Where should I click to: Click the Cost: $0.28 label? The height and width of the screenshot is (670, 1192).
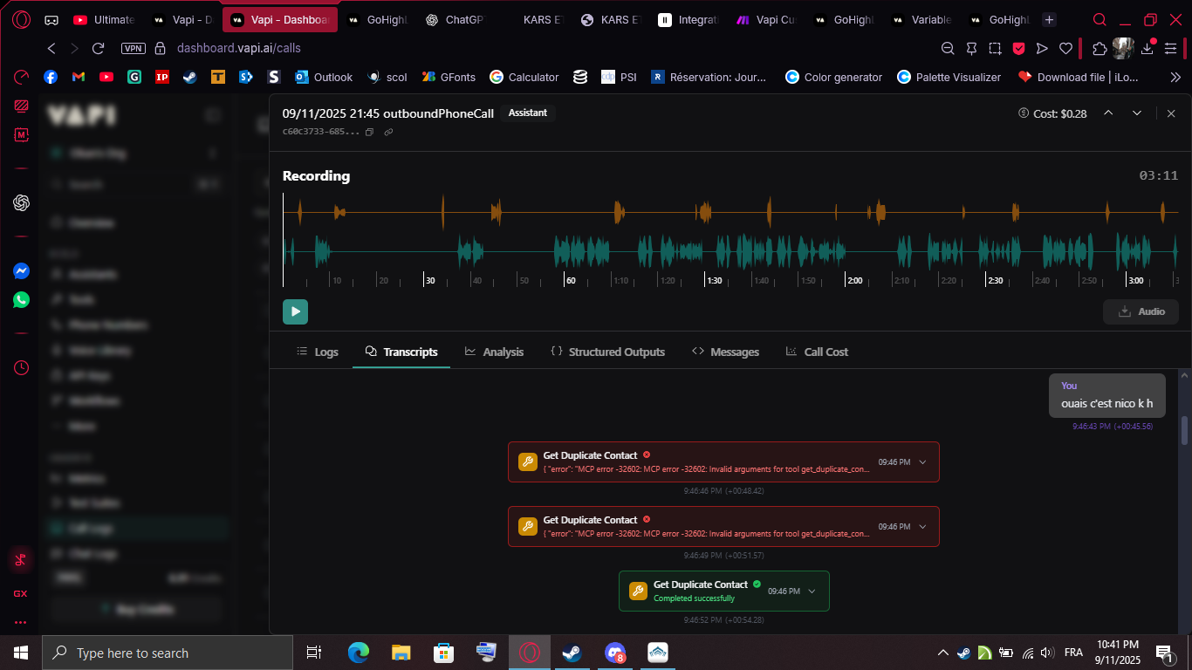[x=1052, y=113]
